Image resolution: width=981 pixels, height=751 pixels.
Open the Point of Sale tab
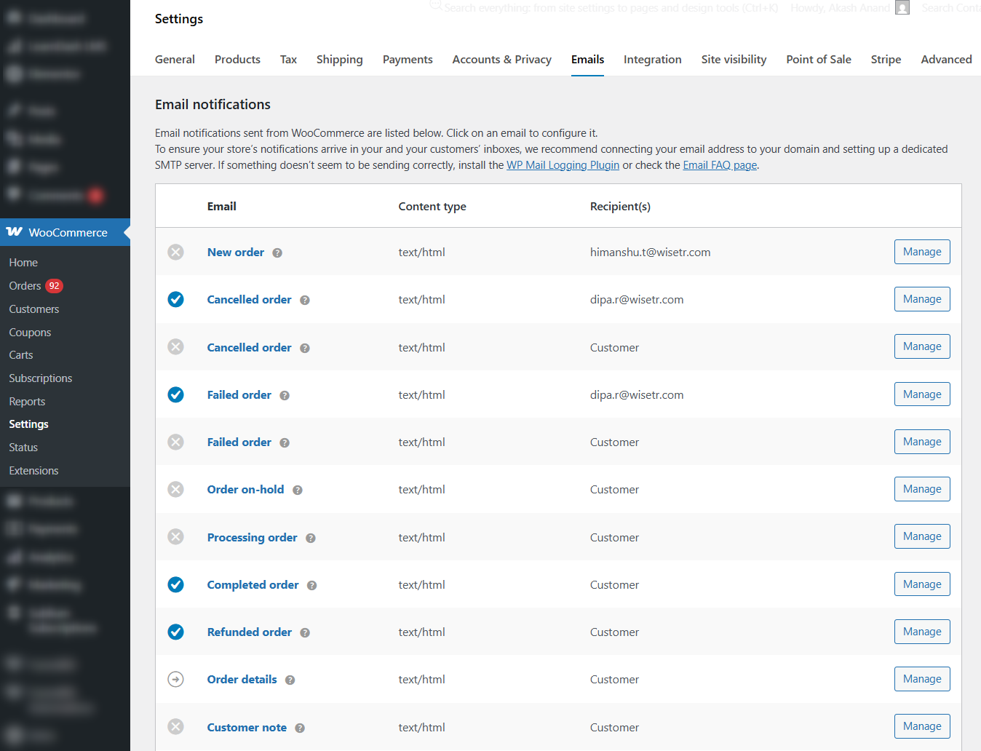coord(818,60)
